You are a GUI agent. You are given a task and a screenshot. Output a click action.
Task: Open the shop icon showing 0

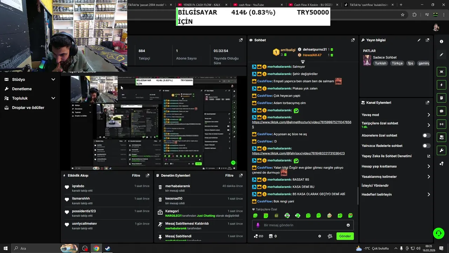pyautogui.click(x=273, y=236)
